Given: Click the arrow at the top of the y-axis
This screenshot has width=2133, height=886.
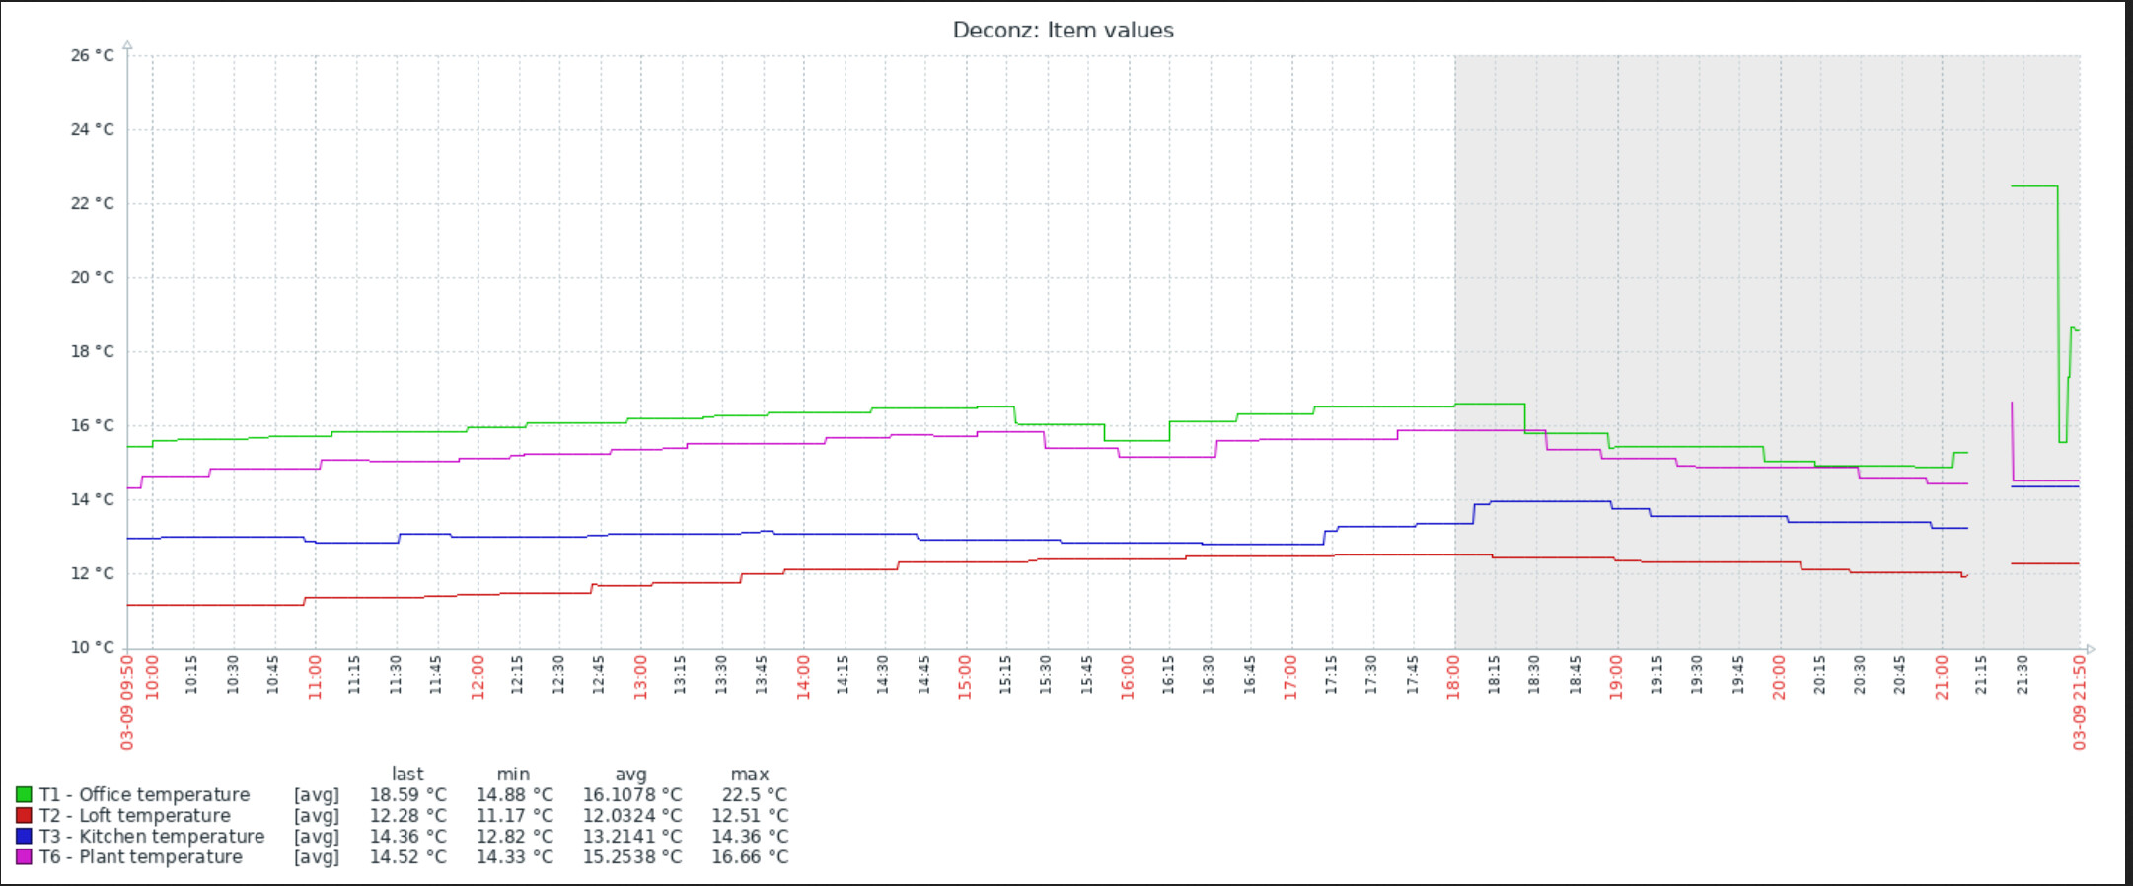Looking at the screenshot, I should click(127, 45).
